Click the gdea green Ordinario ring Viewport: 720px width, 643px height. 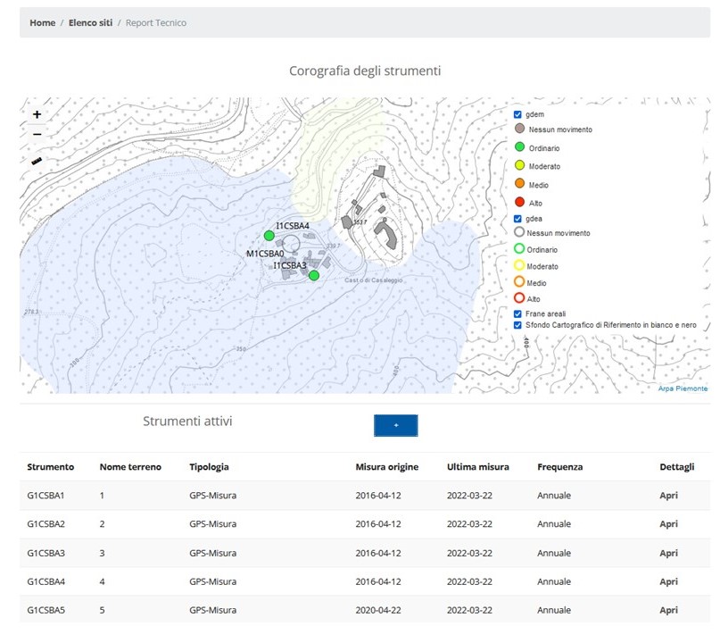pyautogui.click(x=519, y=248)
